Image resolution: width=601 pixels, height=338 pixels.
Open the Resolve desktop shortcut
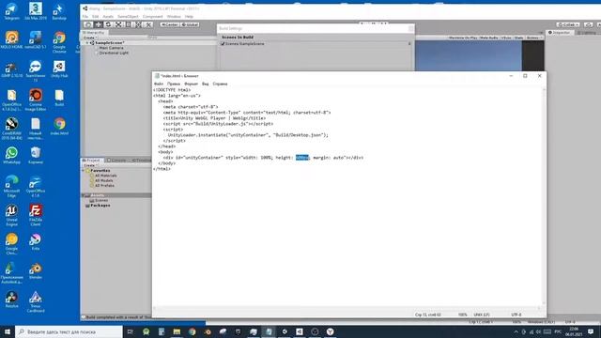click(x=11, y=299)
